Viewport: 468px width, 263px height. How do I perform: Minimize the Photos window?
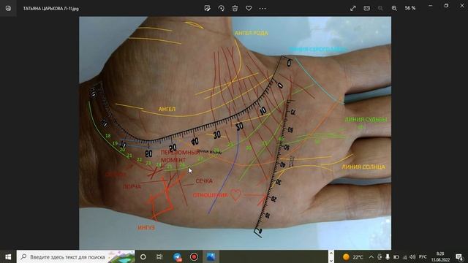(431, 6)
